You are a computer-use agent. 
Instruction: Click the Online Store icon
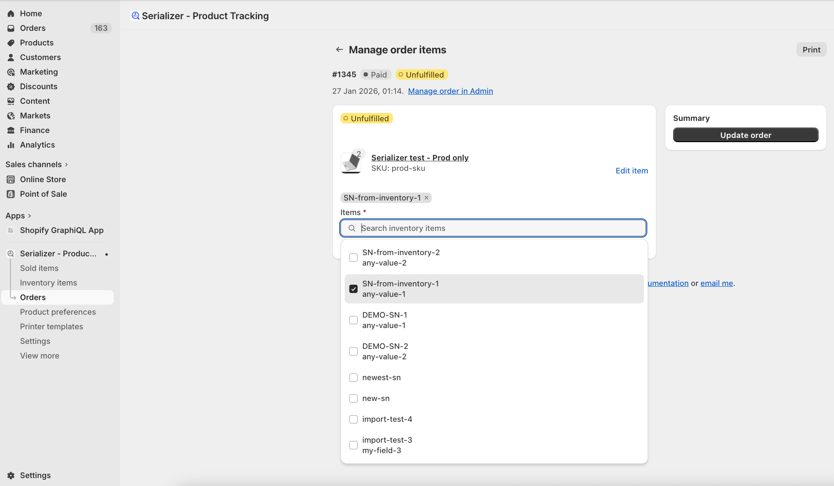(11, 179)
